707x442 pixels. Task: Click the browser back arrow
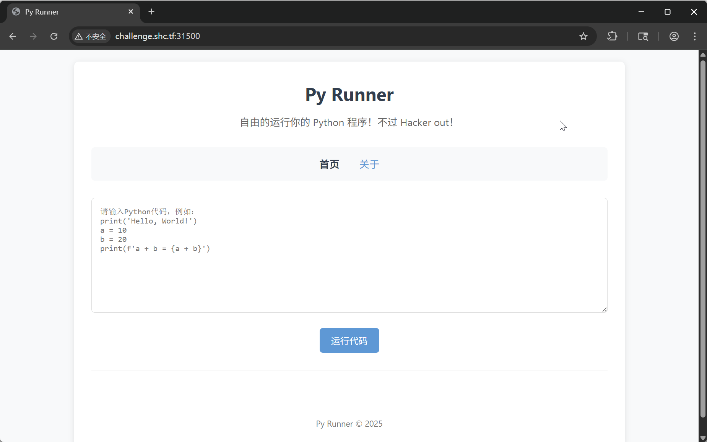[13, 36]
